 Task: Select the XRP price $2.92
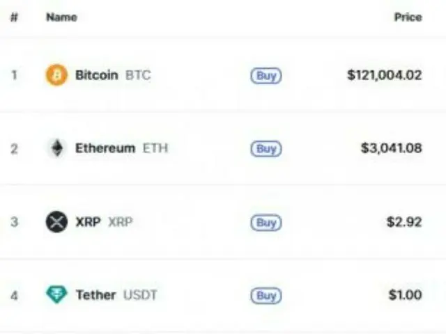point(404,222)
